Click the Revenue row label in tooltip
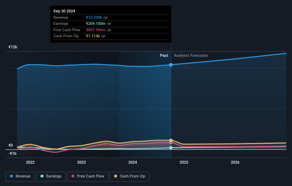292x186 pixels. point(61,17)
